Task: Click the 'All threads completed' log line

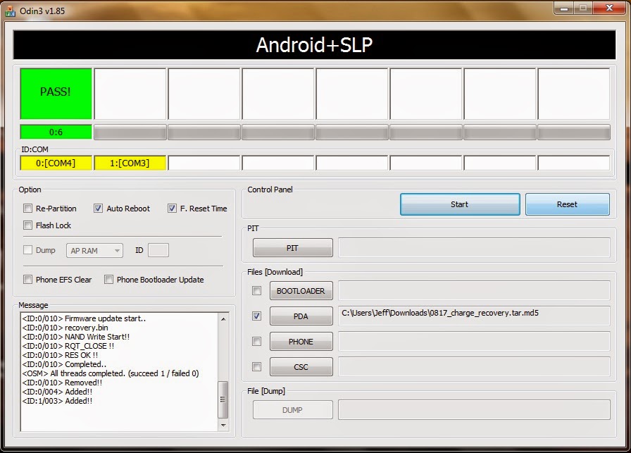Action: [x=111, y=373]
